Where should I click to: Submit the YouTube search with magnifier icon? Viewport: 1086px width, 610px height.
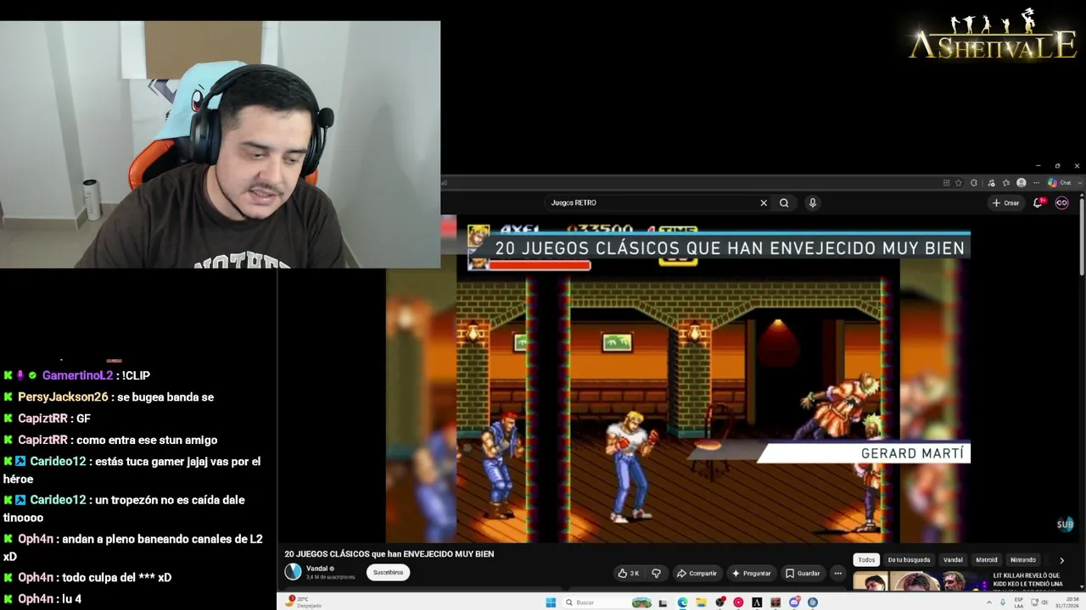[784, 203]
